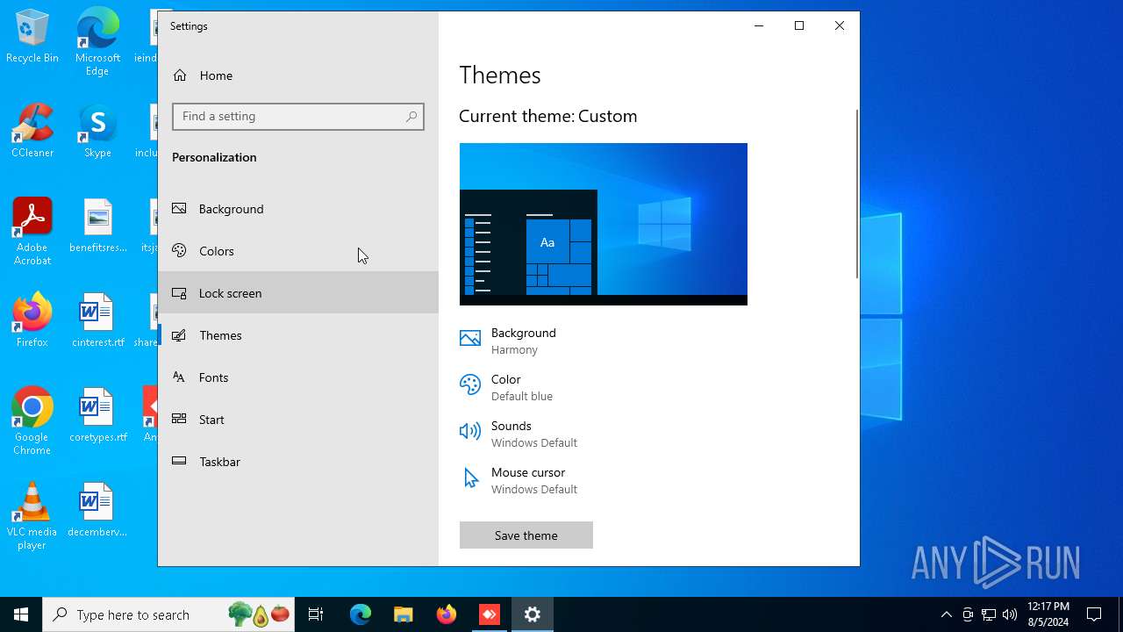Image resolution: width=1123 pixels, height=632 pixels.
Task: Click the search magnifier in Find a setting
Action: click(x=411, y=117)
